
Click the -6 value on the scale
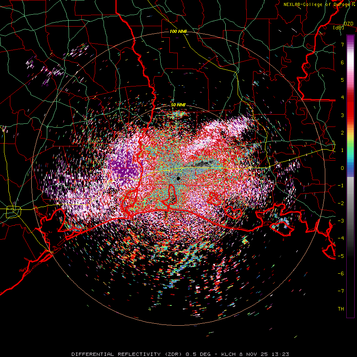click(x=341, y=273)
